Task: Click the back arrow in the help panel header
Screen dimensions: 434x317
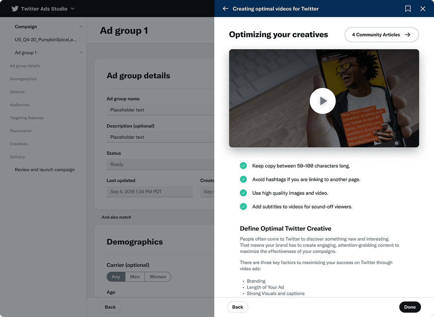Action: click(226, 8)
